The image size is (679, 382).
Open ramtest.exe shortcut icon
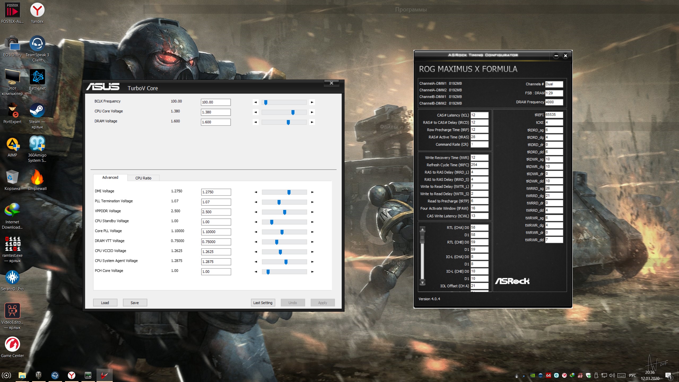click(12, 244)
